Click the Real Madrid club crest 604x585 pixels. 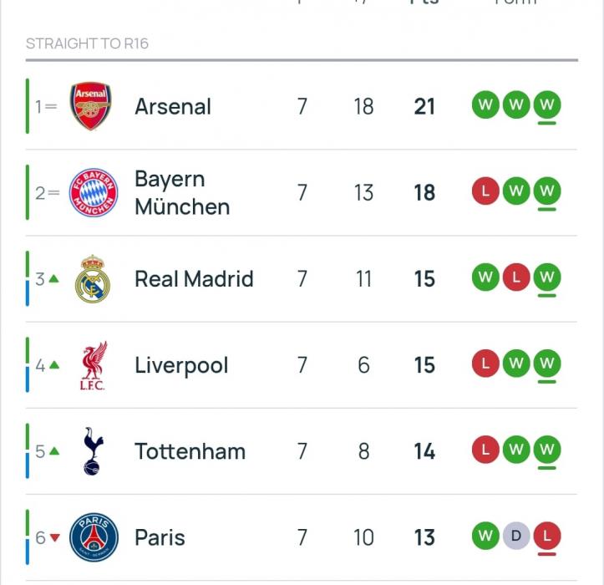point(92,278)
